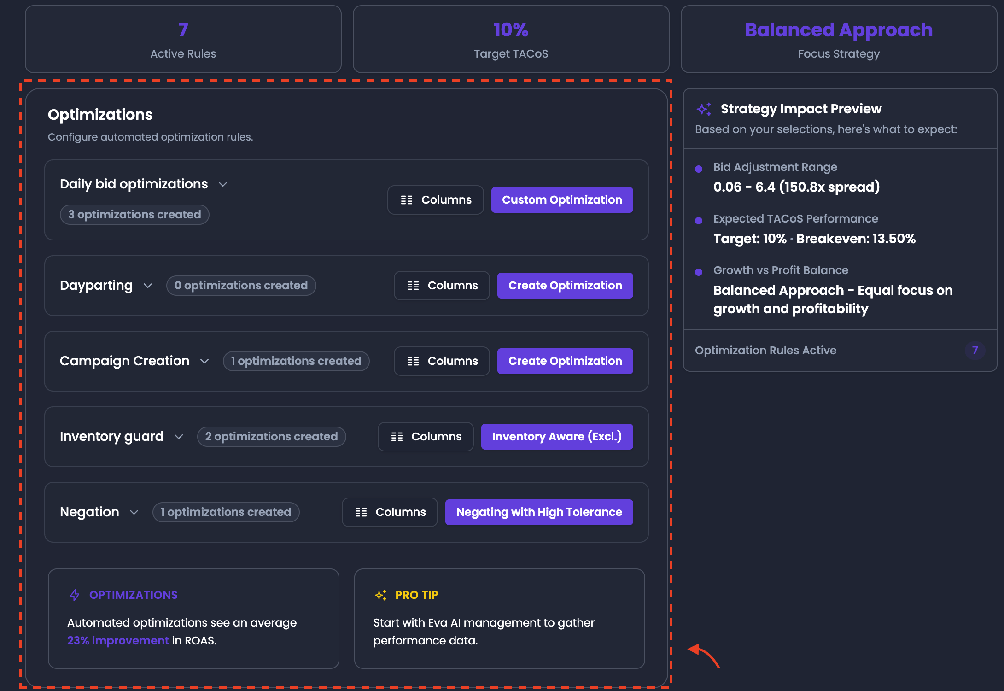Click 'Configure automated optimization rules.' description
This screenshot has width=1004, height=691.
(x=151, y=137)
